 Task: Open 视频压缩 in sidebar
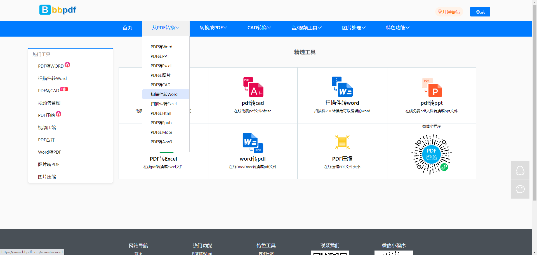pyautogui.click(x=47, y=127)
